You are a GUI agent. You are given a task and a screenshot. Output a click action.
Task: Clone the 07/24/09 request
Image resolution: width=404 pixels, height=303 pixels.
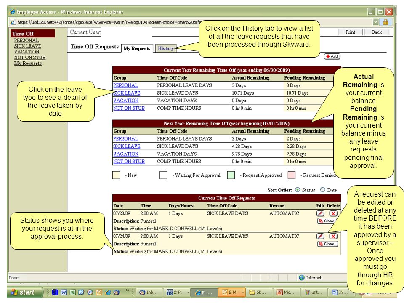pos(327,244)
